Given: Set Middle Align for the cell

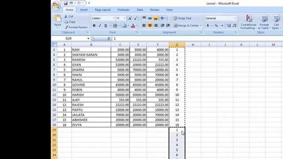Looking at the screenshot, I should coord(150,18).
